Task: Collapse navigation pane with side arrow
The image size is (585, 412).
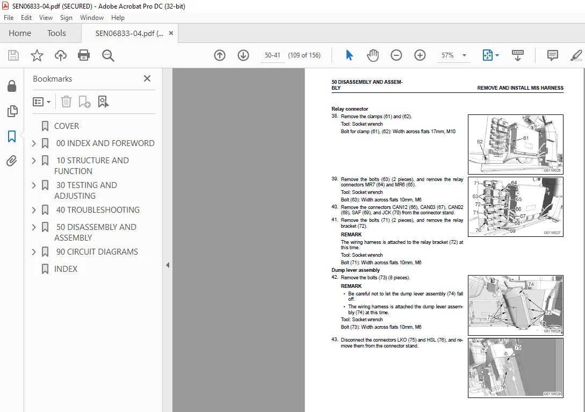Action: click(168, 265)
